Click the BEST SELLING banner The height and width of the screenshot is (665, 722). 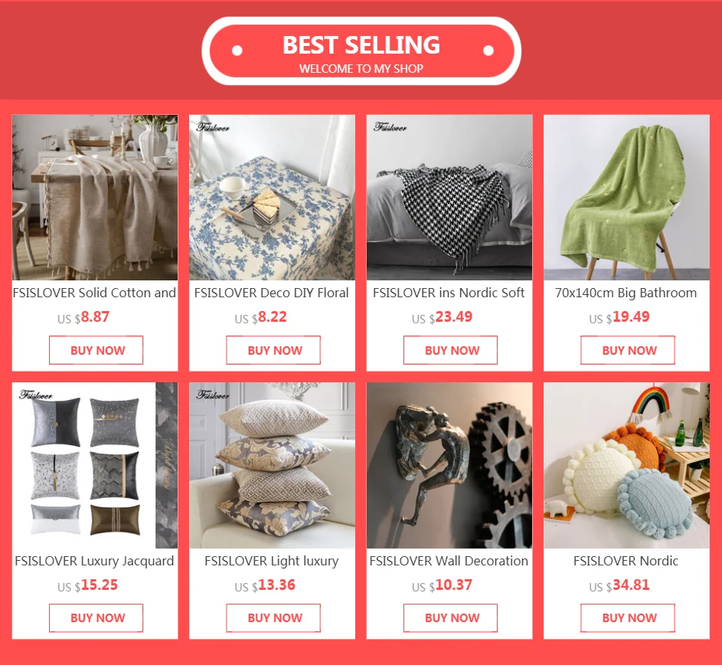361,51
